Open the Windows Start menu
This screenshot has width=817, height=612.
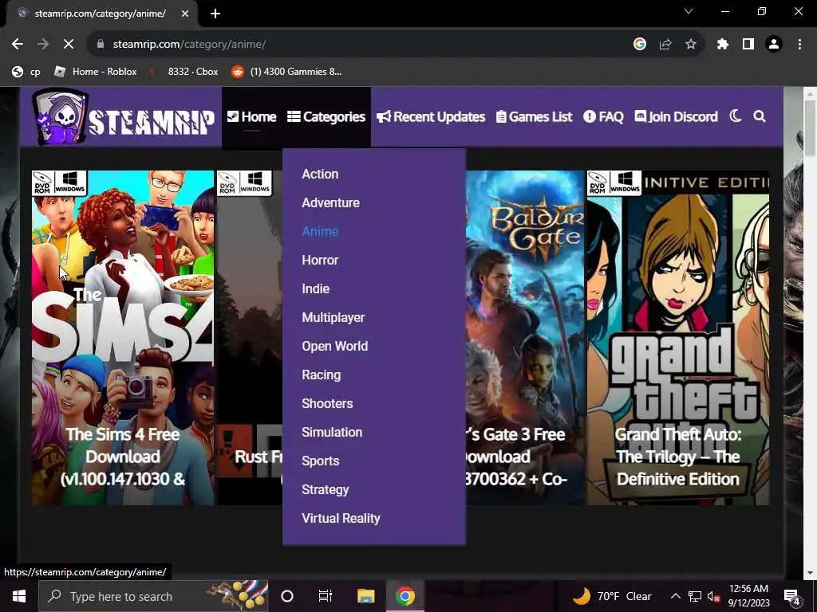tap(19, 596)
